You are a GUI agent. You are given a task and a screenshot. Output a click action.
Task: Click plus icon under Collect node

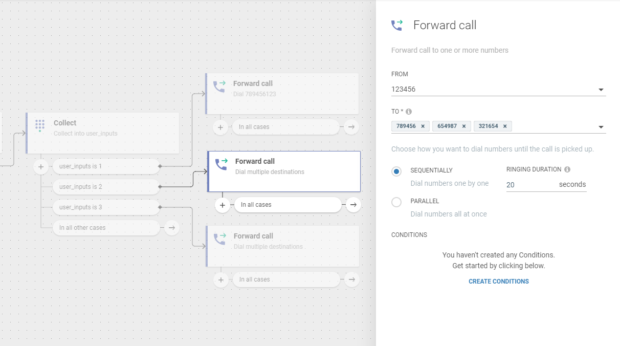point(40,166)
